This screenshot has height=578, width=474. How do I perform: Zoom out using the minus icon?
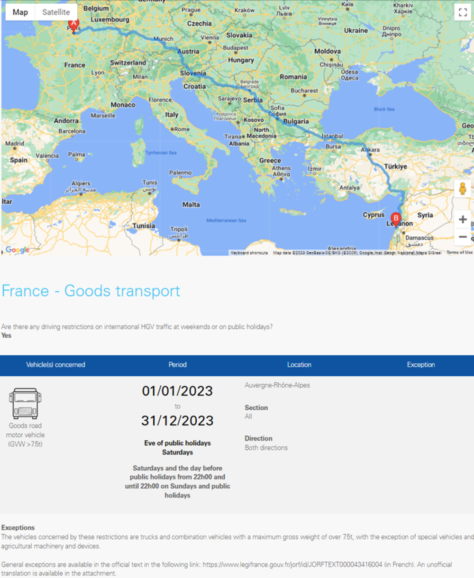[x=463, y=236]
